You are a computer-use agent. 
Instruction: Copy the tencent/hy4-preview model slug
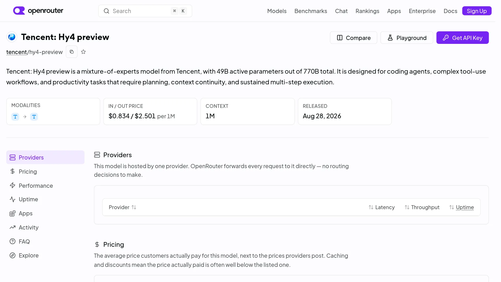pos(71,52)
